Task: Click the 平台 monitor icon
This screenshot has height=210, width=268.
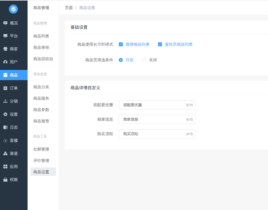Action: pyautogui.click(x=5, y=36)
